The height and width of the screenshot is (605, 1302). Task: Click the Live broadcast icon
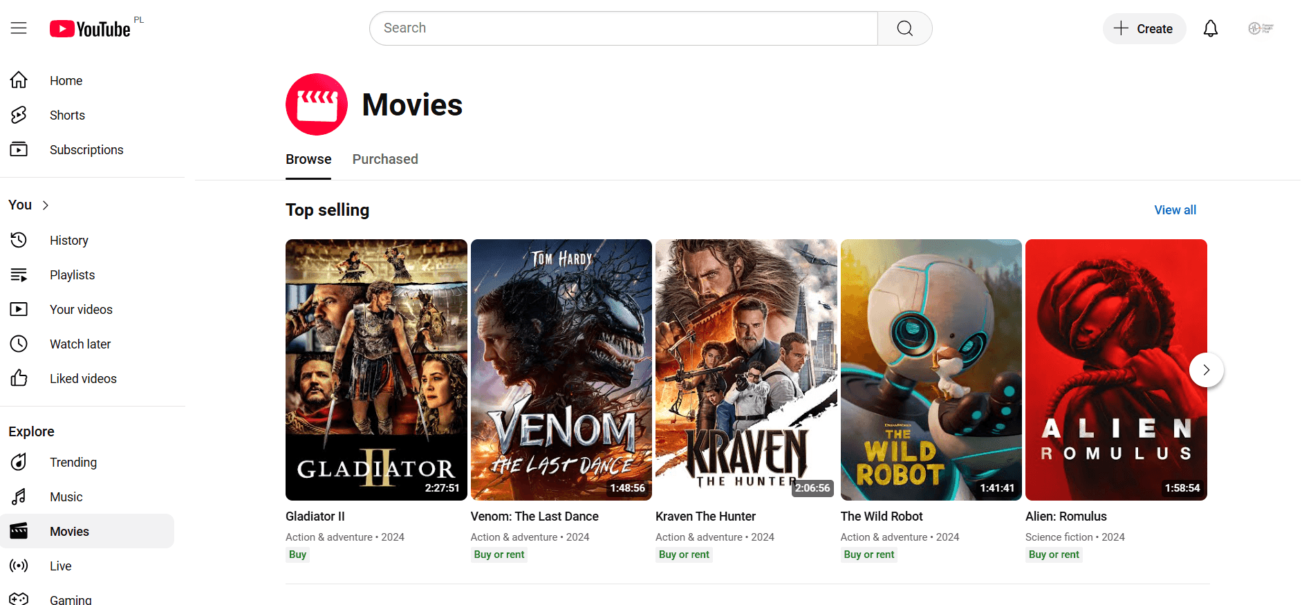click(19, 566)
